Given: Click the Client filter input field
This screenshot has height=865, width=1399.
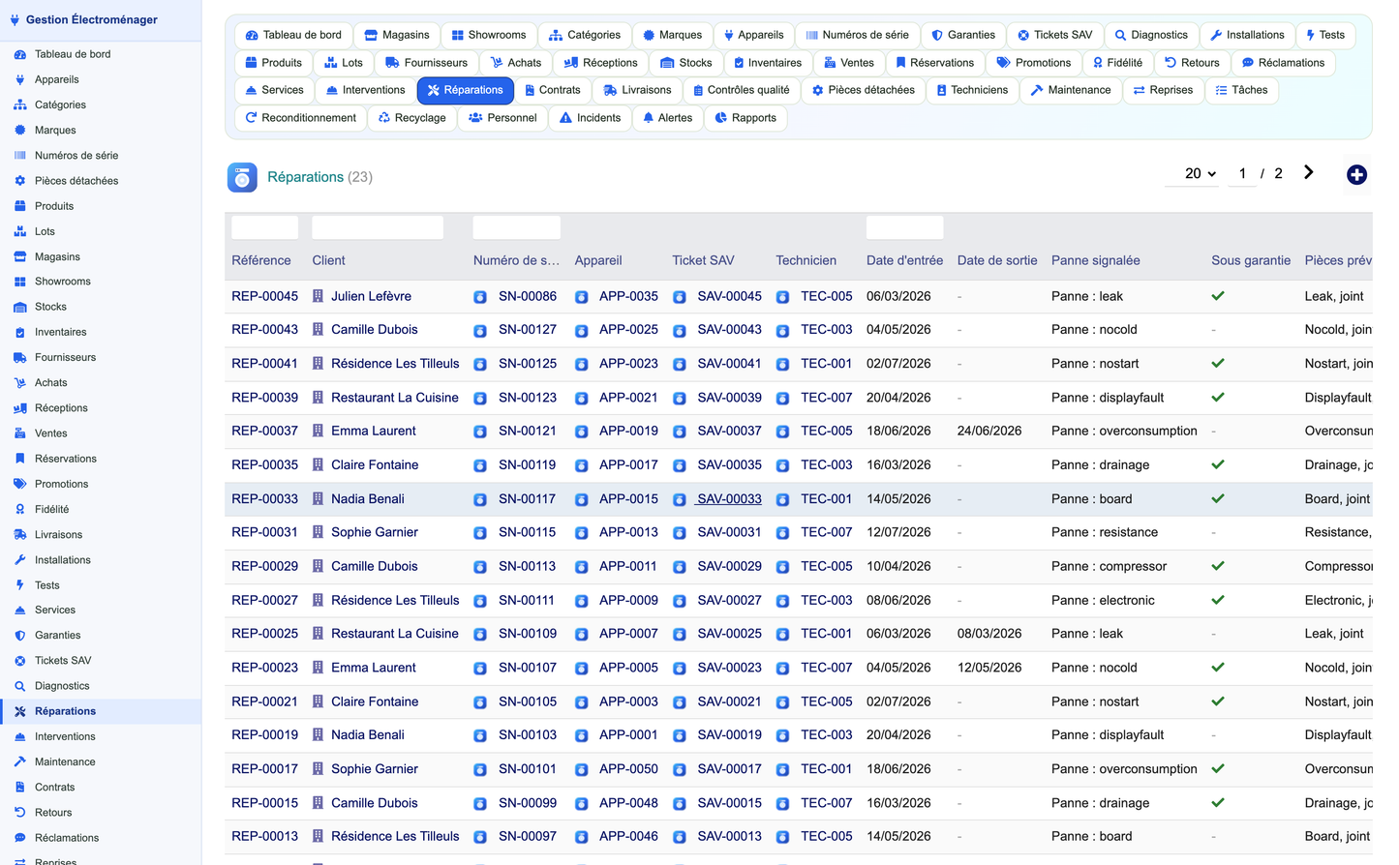Looking at the screenshot, I should click(378, 227).
